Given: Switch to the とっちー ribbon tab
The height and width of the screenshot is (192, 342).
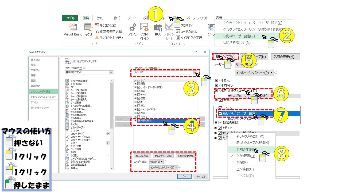Looking at the screenshot, I should 101,18.
